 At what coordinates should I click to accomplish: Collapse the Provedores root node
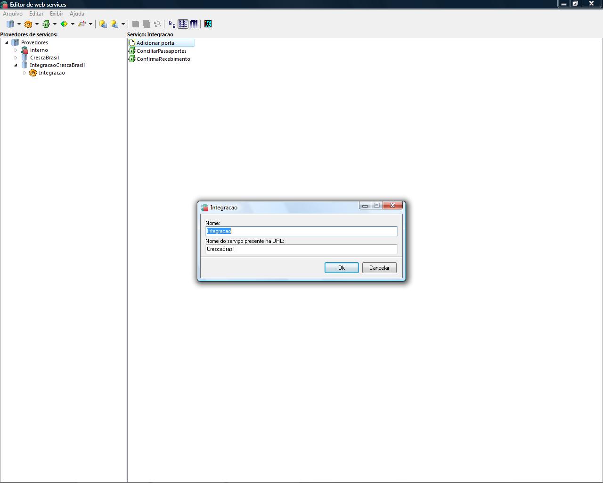pyautogui.click(x=7, y=42)
